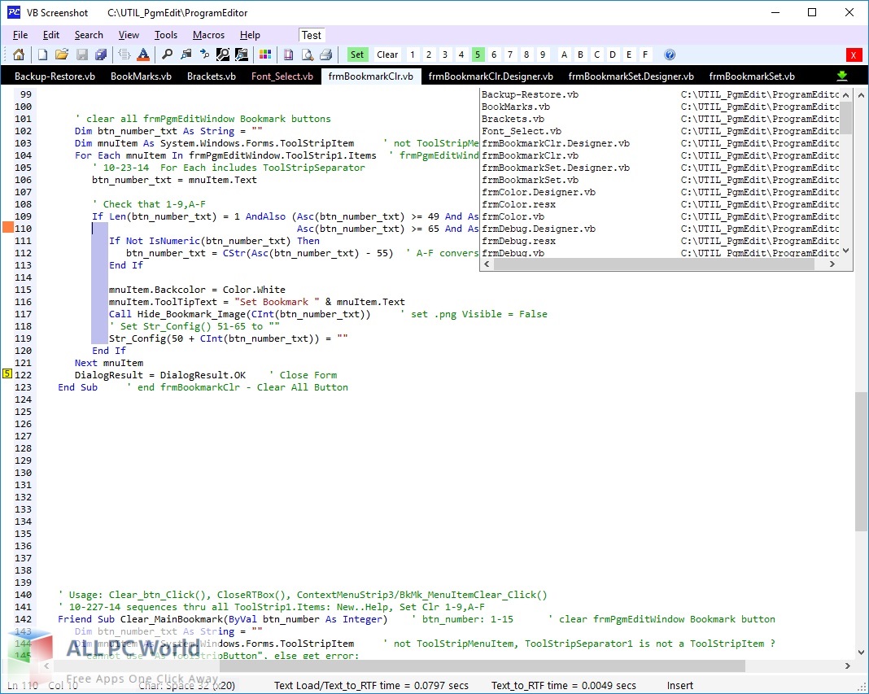Screen dimensions: 869x694
Task: Click the printer icon
Action: coord(325,55)
